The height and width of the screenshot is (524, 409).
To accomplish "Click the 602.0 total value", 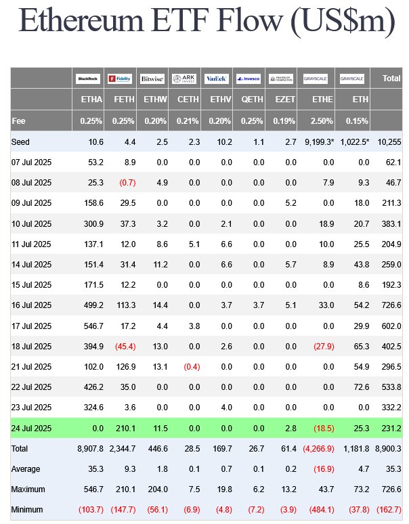I will point(391,326).
